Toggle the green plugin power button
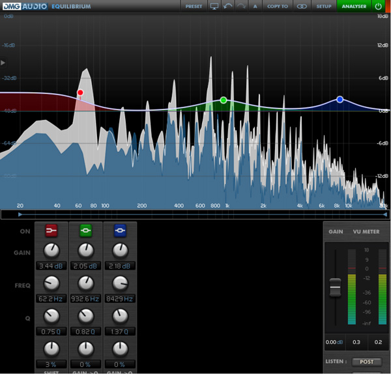This screenshot has height=374, width=391. pyautogui.click(x=379, y=6)
